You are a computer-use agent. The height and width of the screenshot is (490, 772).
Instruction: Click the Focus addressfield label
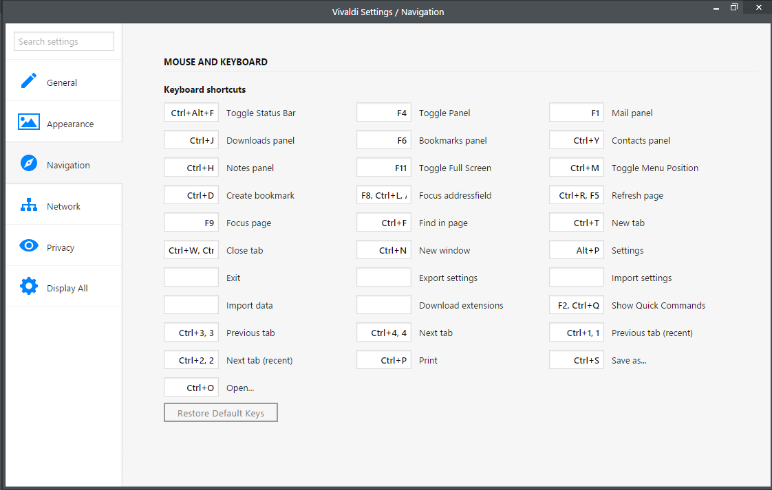[x=455, y=195]
